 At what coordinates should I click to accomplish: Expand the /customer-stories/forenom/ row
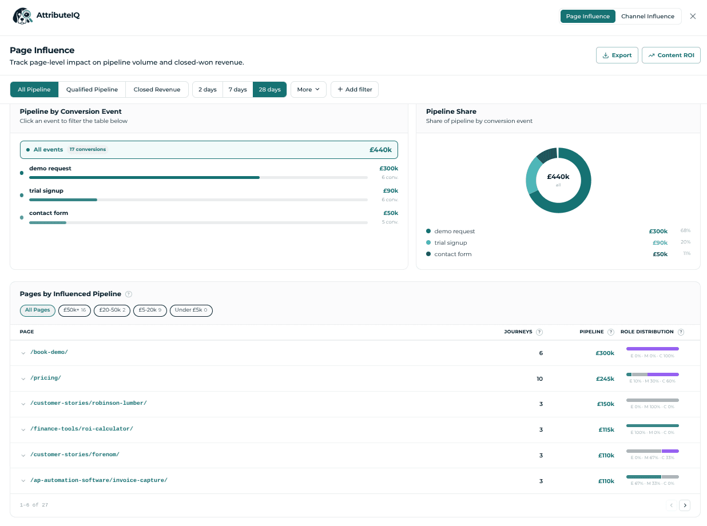tap(23, 455)
